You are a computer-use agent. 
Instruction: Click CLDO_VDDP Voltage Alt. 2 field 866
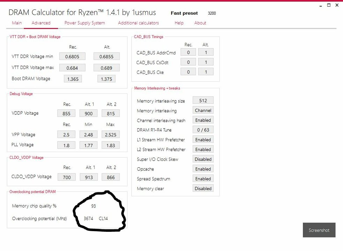(111, 177)
